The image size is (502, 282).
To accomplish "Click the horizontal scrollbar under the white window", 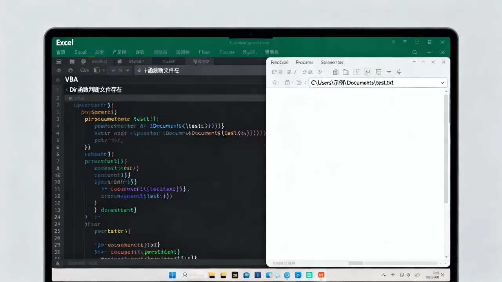I will (356, 263).
